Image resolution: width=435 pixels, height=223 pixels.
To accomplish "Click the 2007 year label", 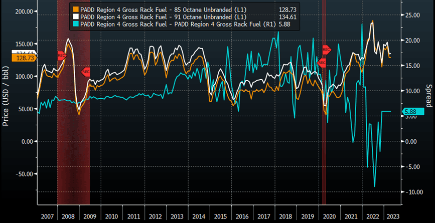I will 47,216.
